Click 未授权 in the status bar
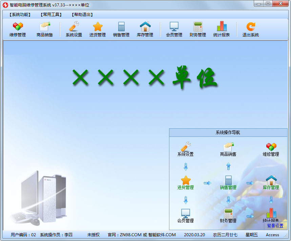 (x=93, y=235)
